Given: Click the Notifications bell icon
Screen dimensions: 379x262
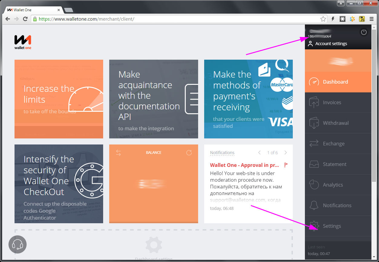Looking at the screenshot, I should pyautogui.click(x=314, y=205).
